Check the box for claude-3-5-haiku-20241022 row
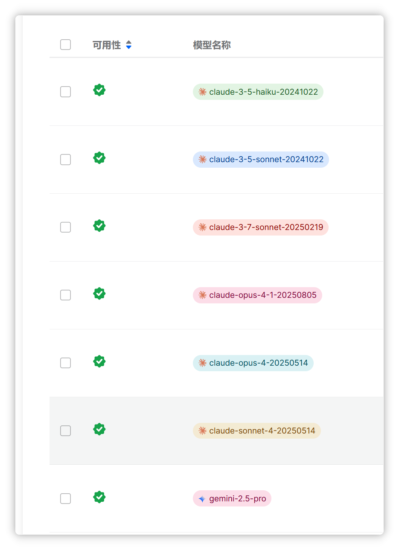This screenshot has height=550, width=399. pos(65,92)
